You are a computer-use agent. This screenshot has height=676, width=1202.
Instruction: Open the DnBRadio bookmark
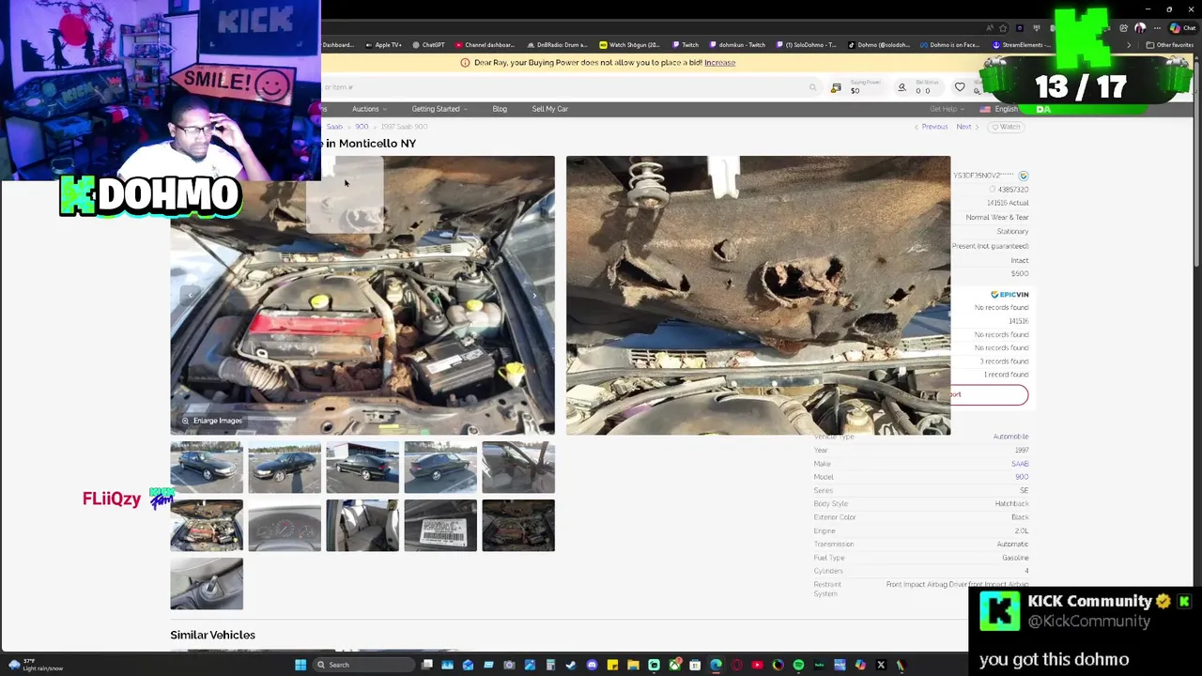557,45
